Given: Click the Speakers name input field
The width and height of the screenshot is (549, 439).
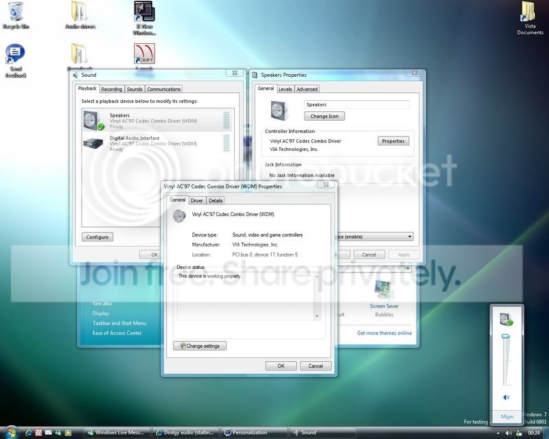Looking at the screenshot, I should click(x=357, y=105).
